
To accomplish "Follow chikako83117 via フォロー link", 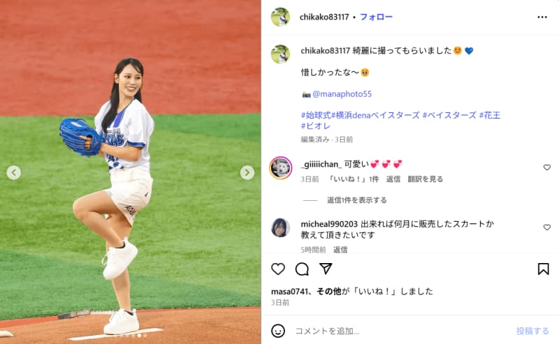I will (376, 17).
